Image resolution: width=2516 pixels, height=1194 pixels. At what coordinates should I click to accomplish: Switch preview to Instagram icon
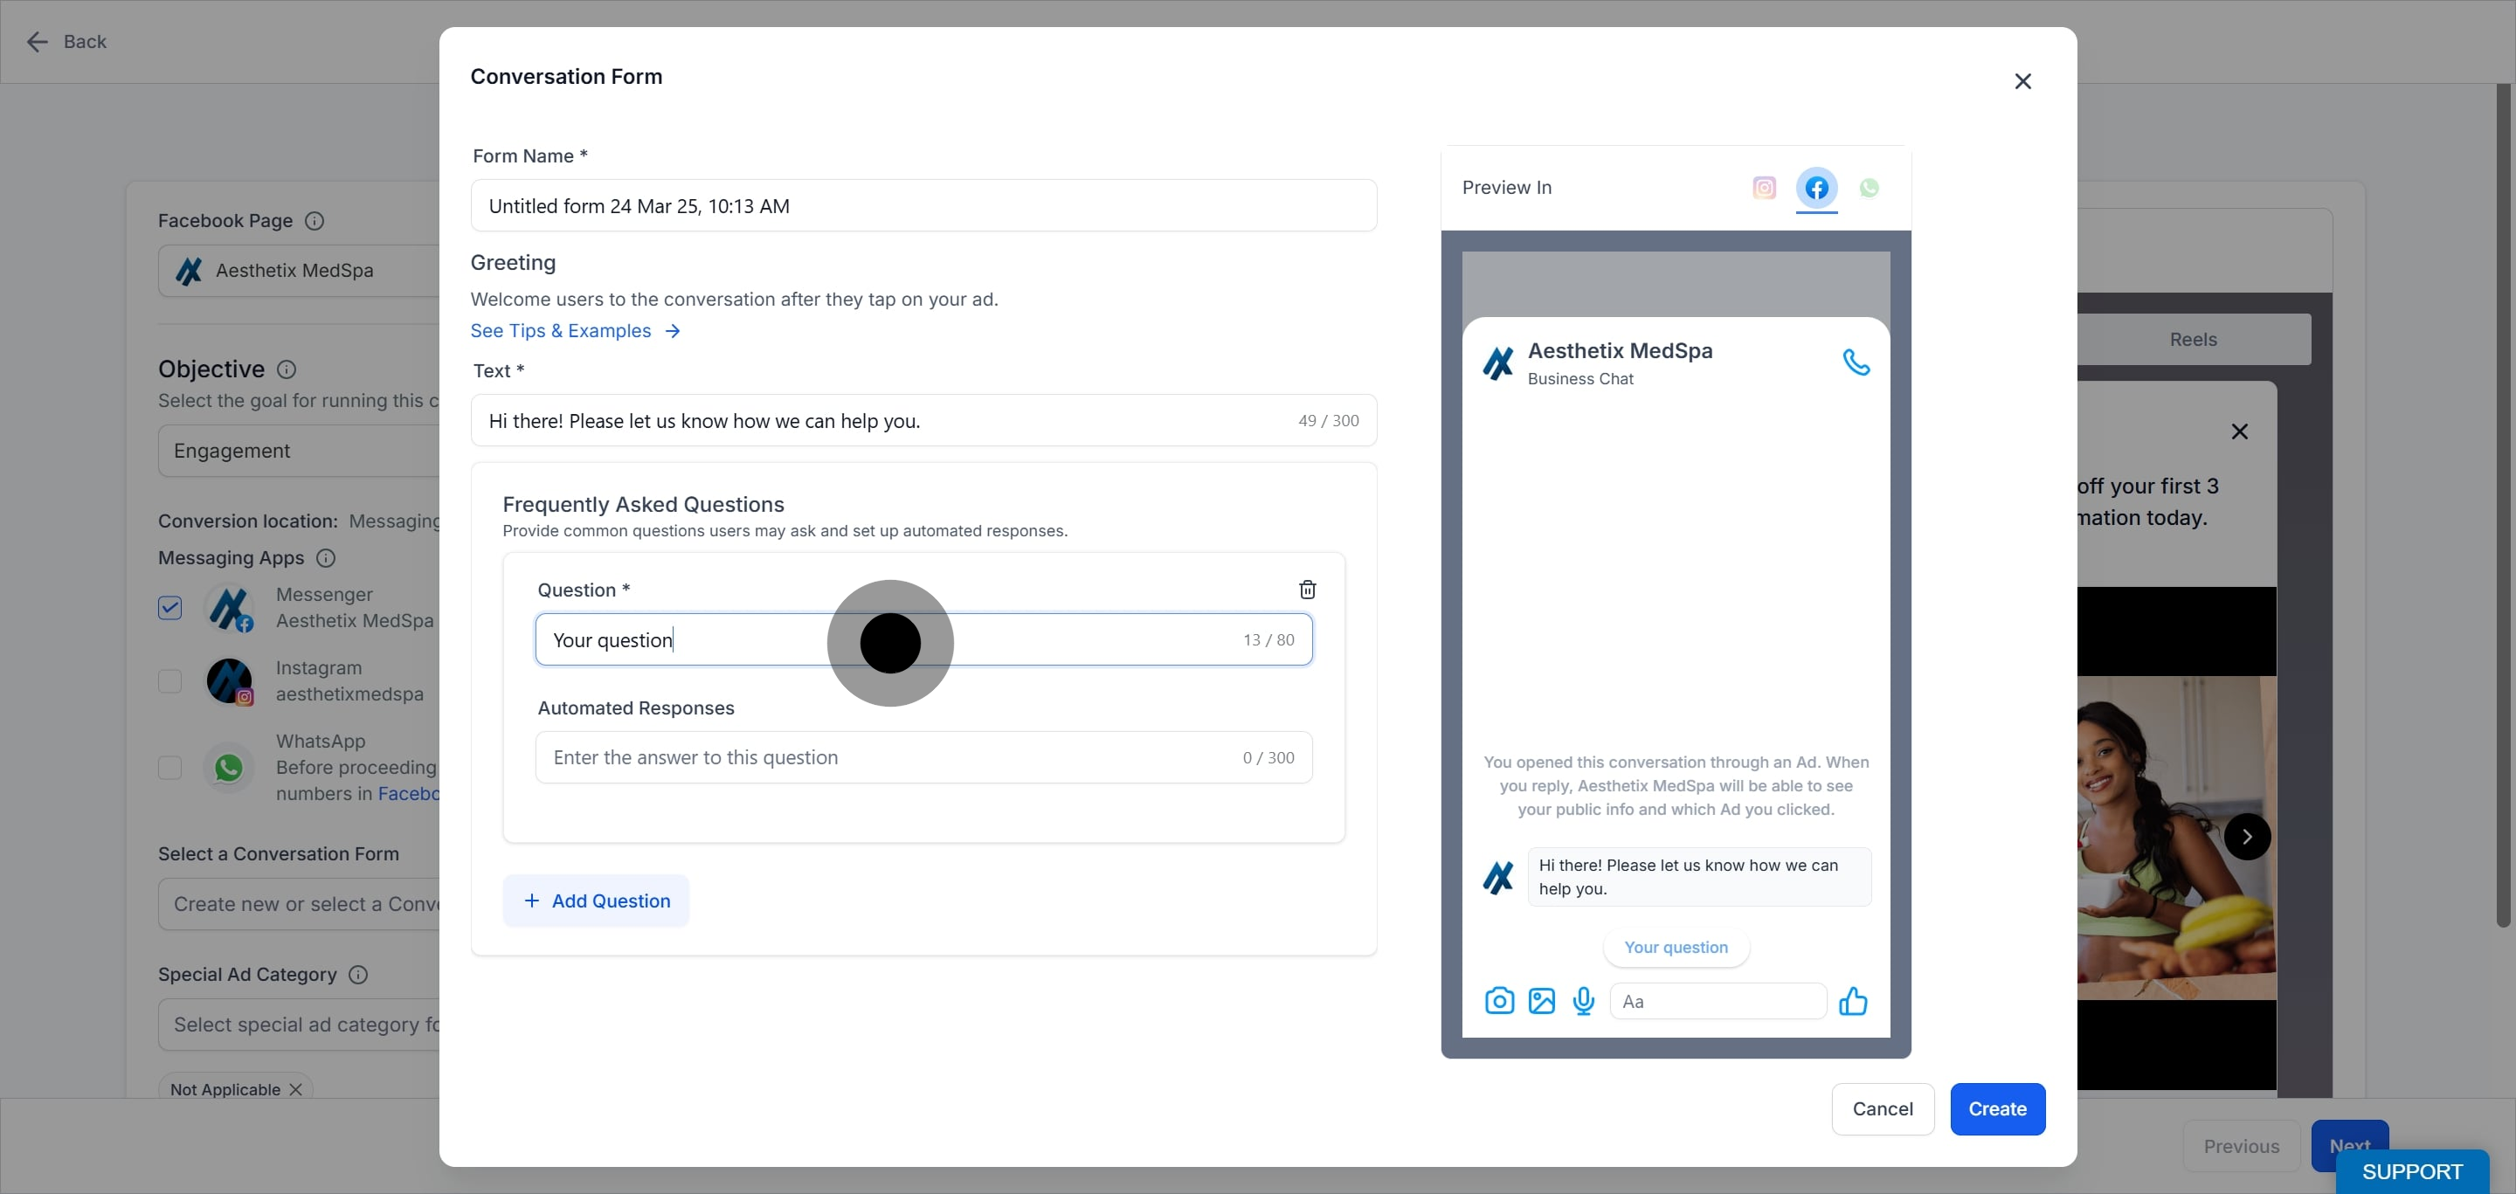(x=1764, y=188)
